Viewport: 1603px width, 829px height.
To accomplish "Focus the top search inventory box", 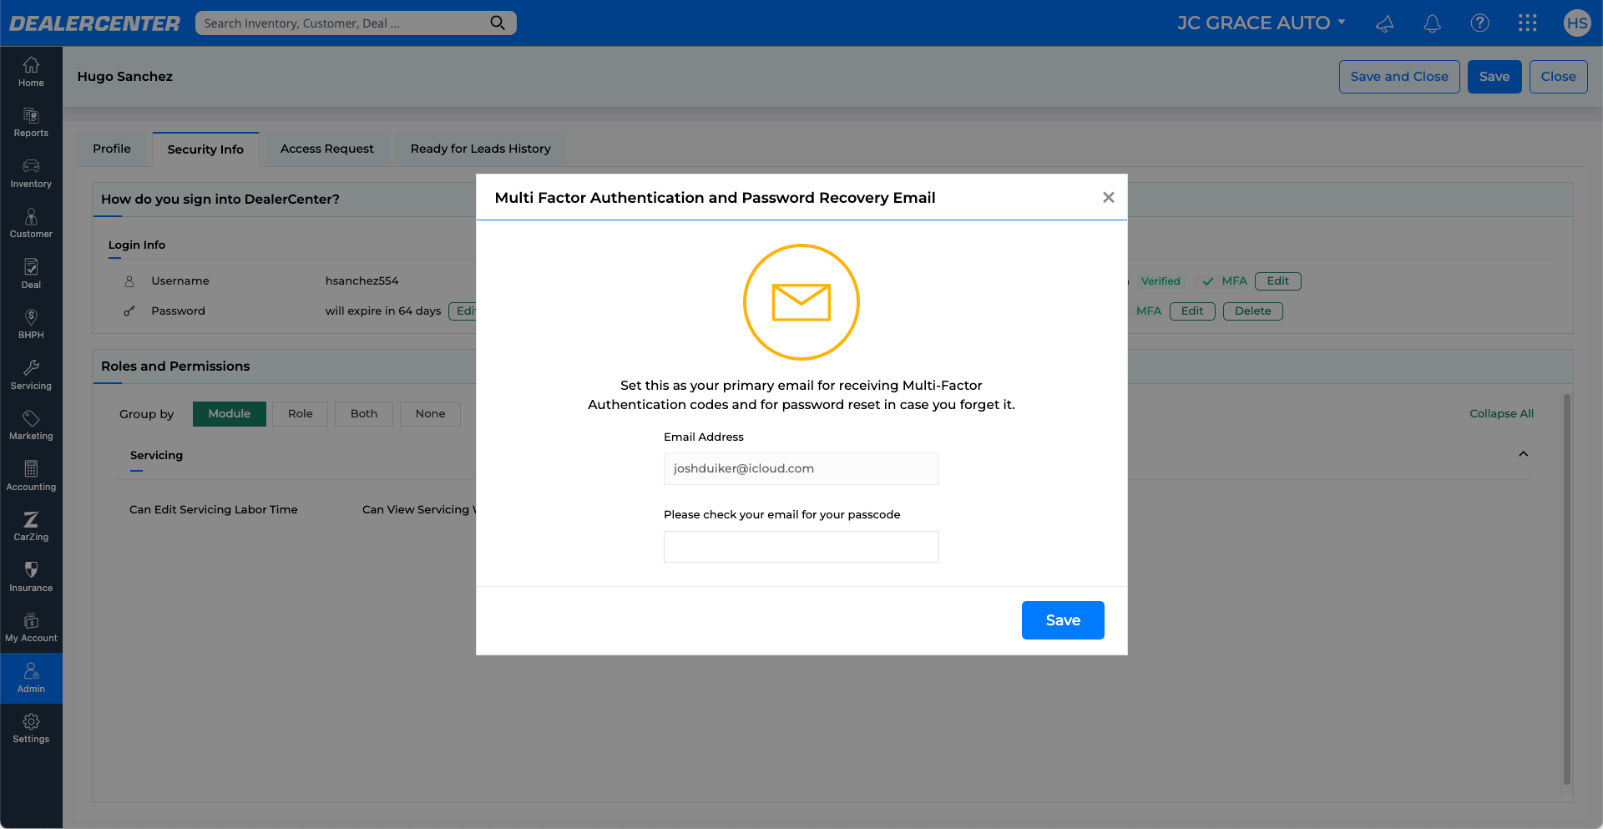I will (356, 23).
